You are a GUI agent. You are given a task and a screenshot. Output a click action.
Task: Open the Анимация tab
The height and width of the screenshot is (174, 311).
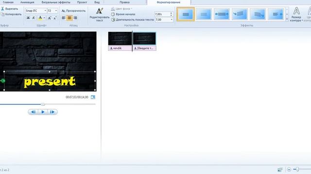pyautogui.click(x=27, y=2)
